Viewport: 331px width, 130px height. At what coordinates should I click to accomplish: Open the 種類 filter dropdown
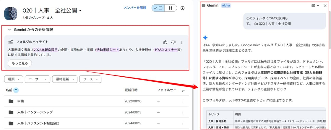tap(14, 79)
